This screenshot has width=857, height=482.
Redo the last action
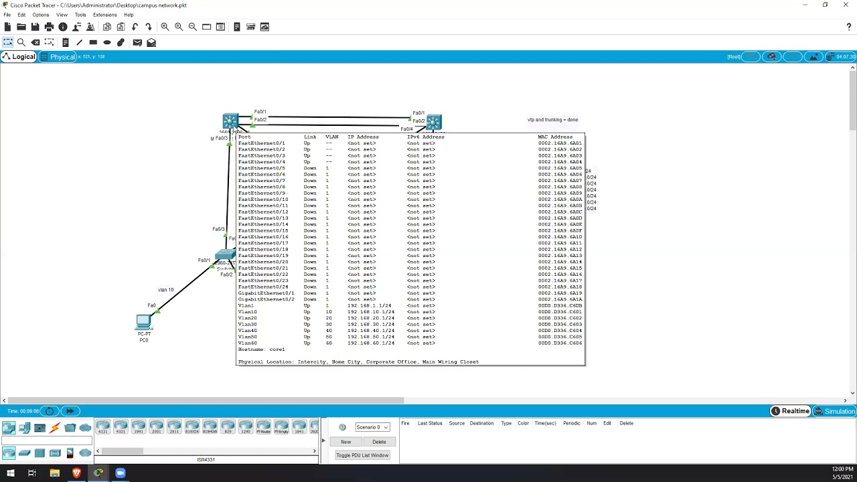coord(149,27)
